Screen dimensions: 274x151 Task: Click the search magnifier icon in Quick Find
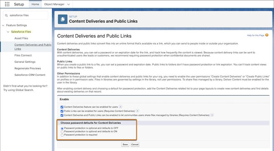[7, 15]
